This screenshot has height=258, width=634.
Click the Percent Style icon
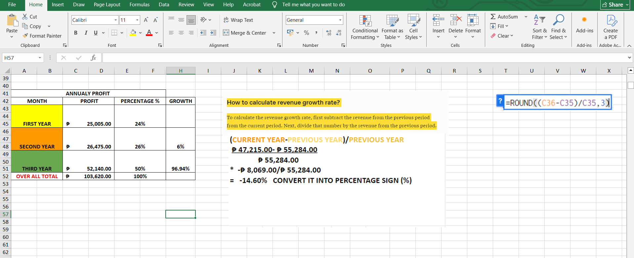click(306, 33)
